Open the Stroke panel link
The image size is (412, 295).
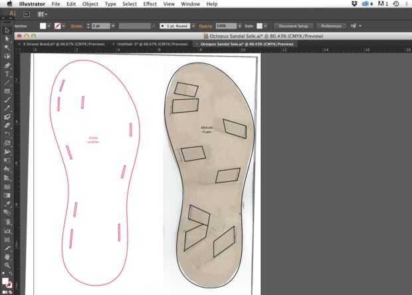pyautogui.click(x=76, y=26)
